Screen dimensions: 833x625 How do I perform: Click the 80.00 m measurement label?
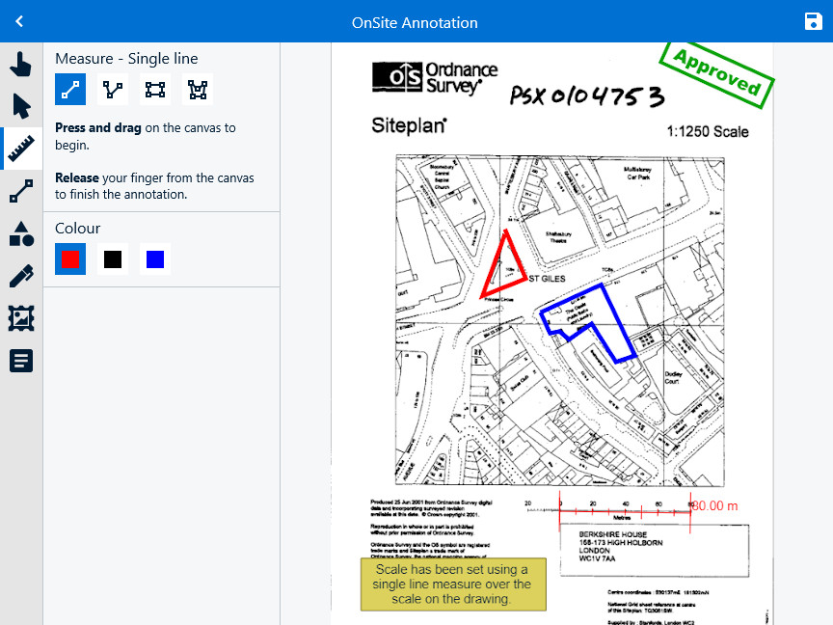point(715,506)
